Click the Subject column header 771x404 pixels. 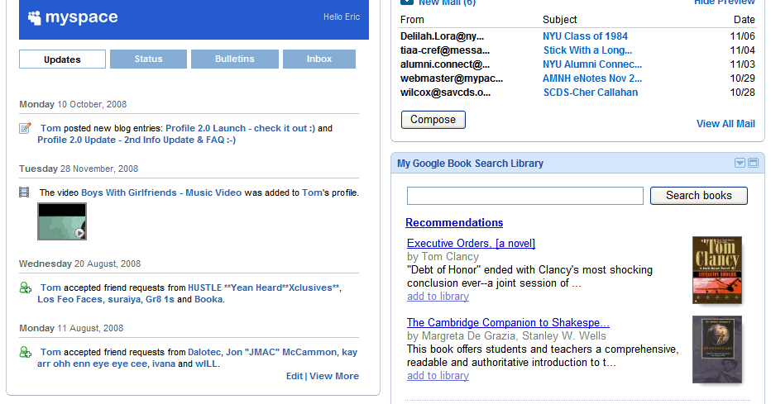[559, 20]
